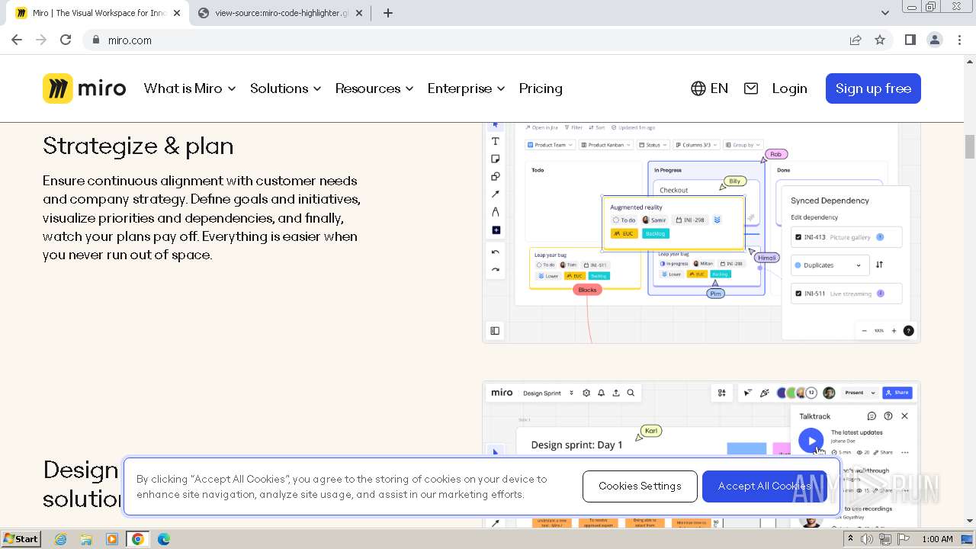Open Internet Explorer from the taskbar
The height and width of the screenshot is (549, 976).
click(61, 539)
